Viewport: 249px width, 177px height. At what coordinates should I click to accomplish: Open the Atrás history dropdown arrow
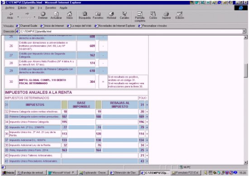tap(18, 17)
